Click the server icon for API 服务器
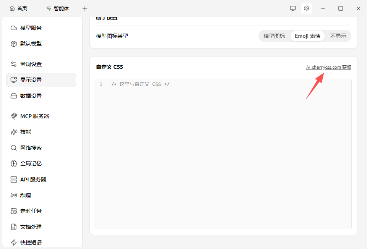The height and width of the screenshot is (249, 367). [x=14, y=179]
